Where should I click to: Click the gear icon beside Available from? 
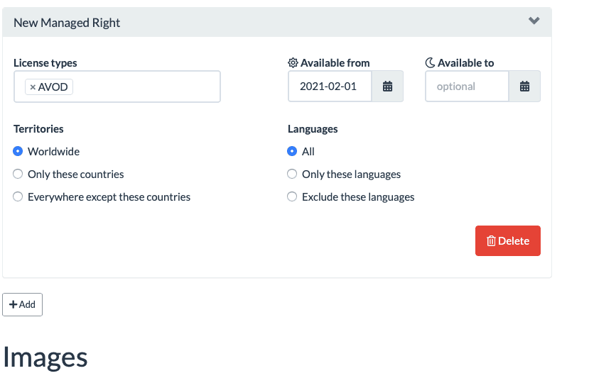point(293,63)
